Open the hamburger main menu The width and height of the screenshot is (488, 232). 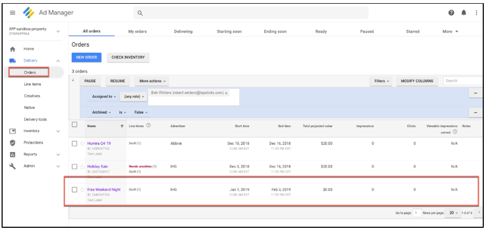point(13,13)
